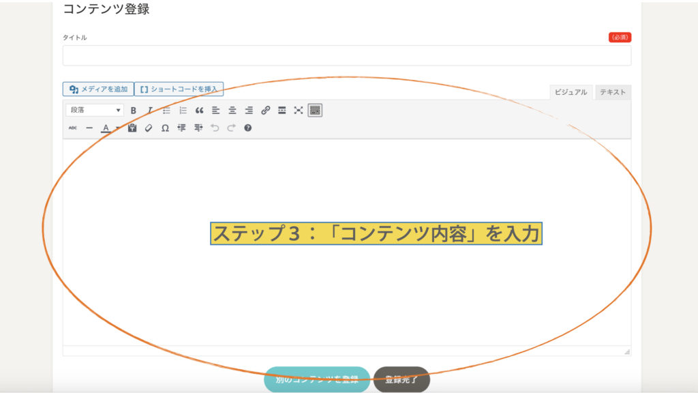Select the ビジュアル editor tab
Image resolution: width=698 pixels, height=393 pixels.
click(x=571, y=92)
